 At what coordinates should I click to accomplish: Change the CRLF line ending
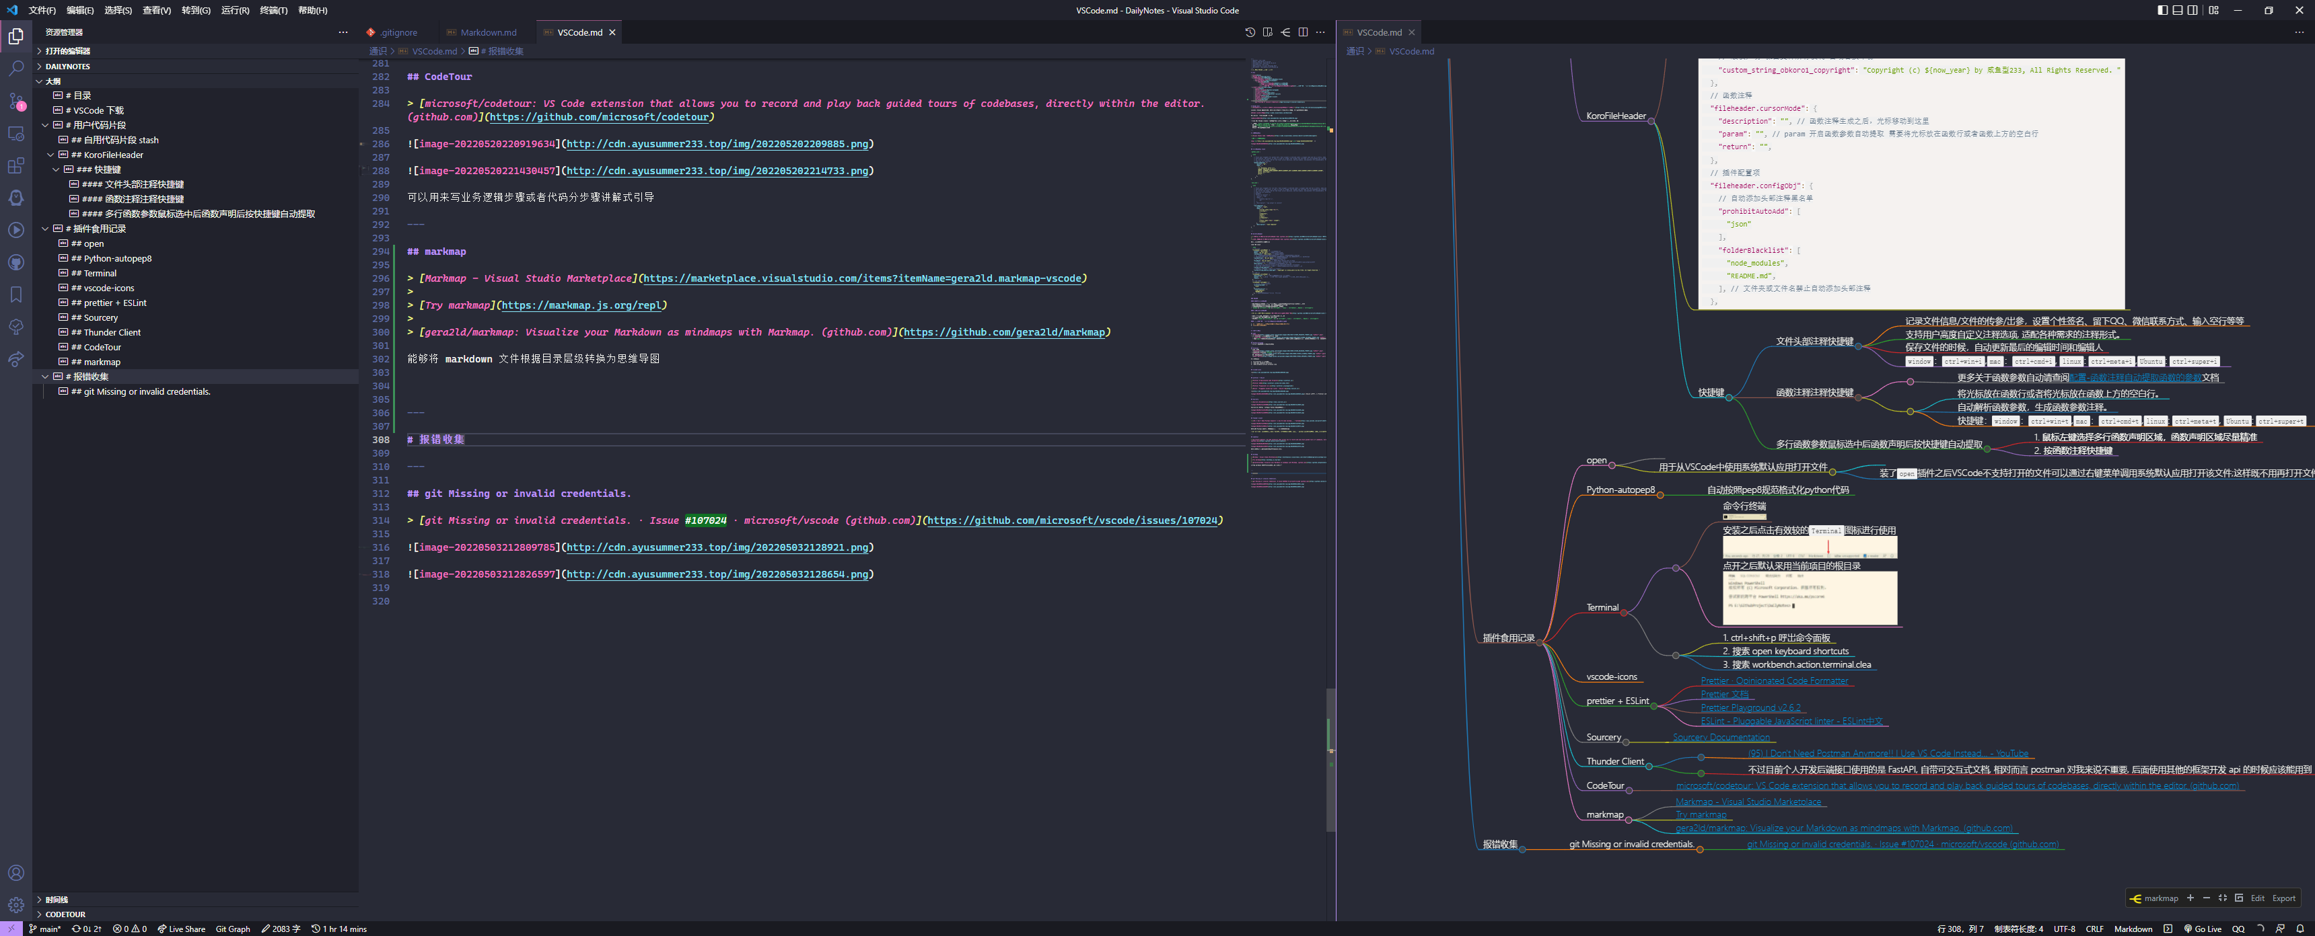pyautogui.click(x=2094, y=929)
